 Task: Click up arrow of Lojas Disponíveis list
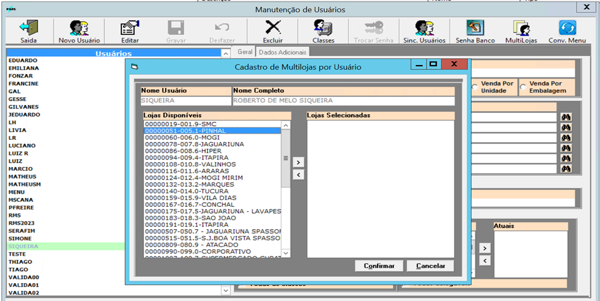click(286, 125)
